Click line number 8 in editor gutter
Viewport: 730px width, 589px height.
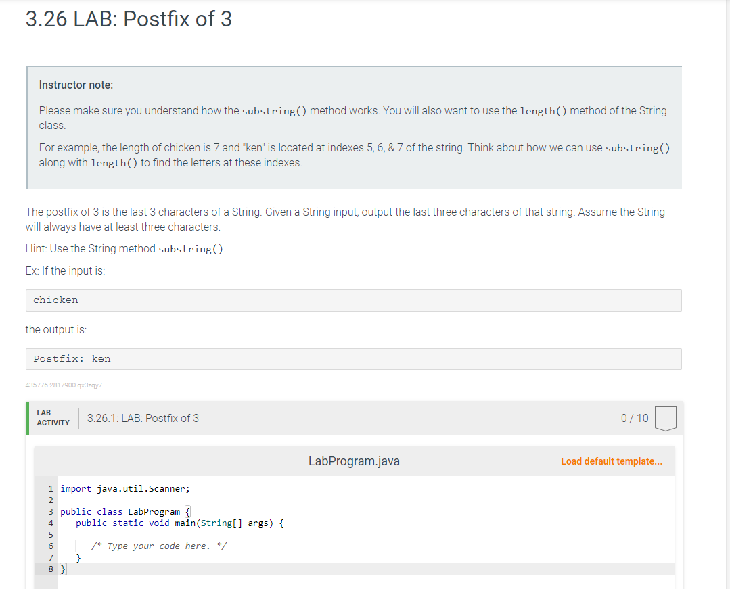coord(51,569)
